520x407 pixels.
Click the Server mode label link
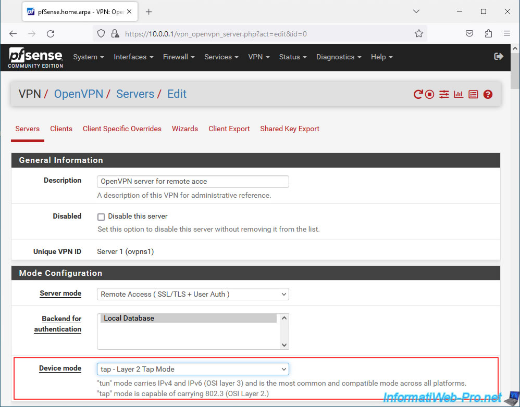60,294
